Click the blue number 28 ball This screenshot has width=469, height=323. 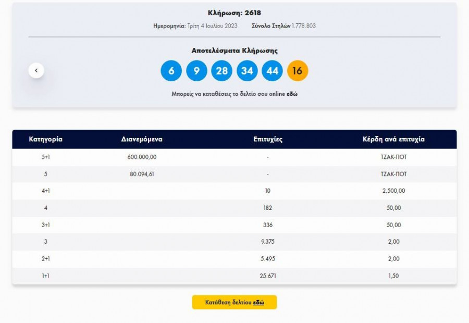coord(221,71)
